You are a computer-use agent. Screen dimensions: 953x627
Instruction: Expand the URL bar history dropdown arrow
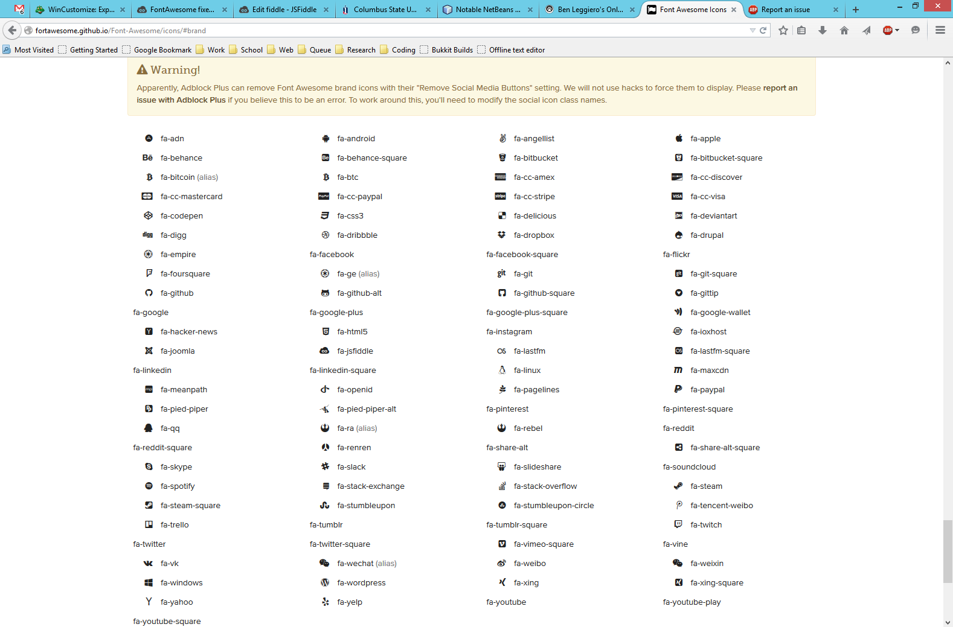pyautogui.click(x=752, y=30)
